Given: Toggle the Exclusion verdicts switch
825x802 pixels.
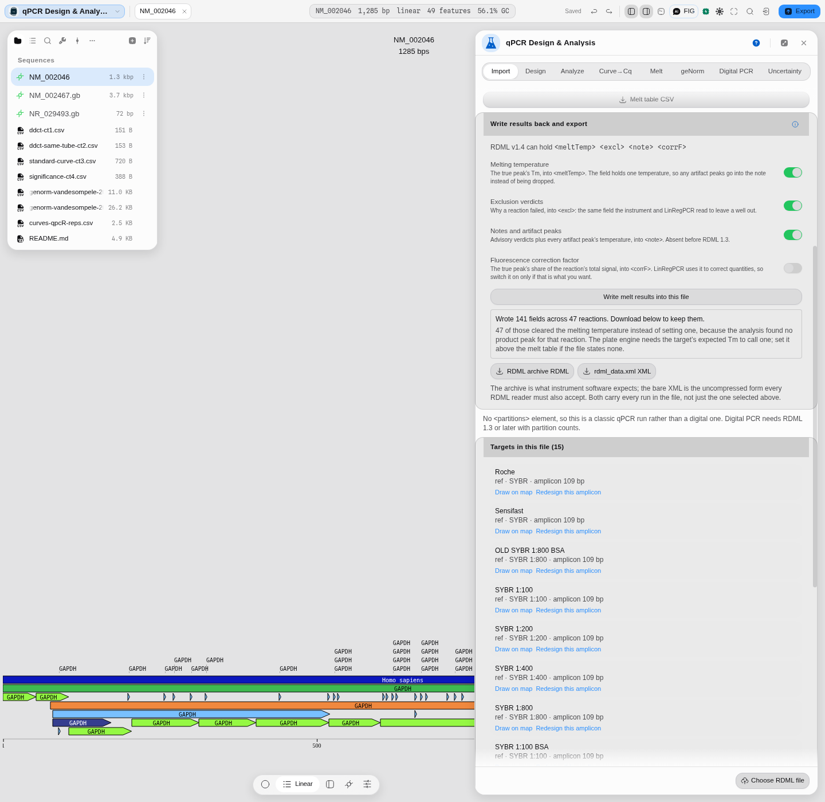Looking at the screenshot, I should click(x=793, y=206).
